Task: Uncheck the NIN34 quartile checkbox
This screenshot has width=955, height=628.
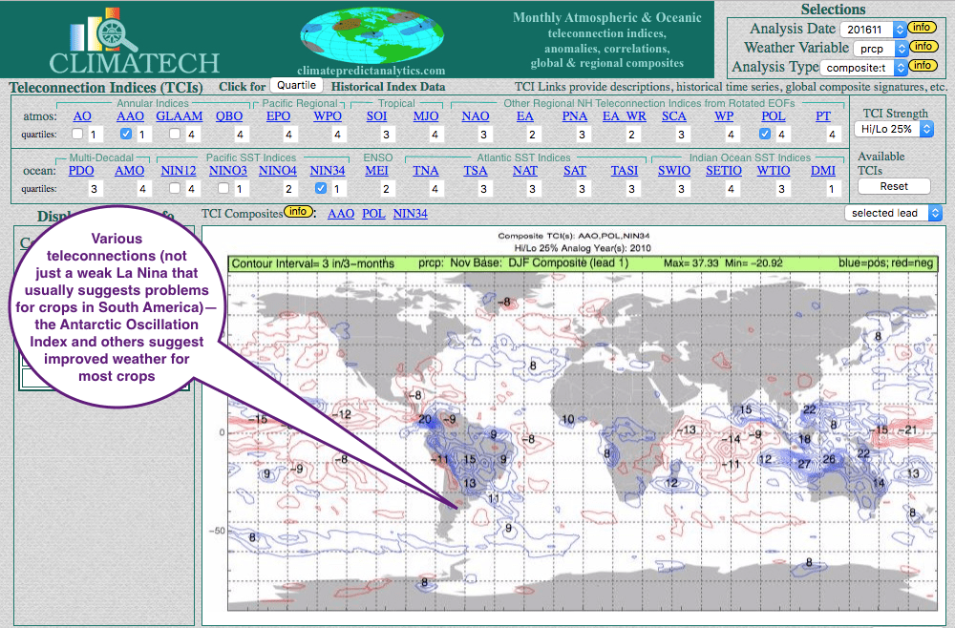Action: point(321,189)
